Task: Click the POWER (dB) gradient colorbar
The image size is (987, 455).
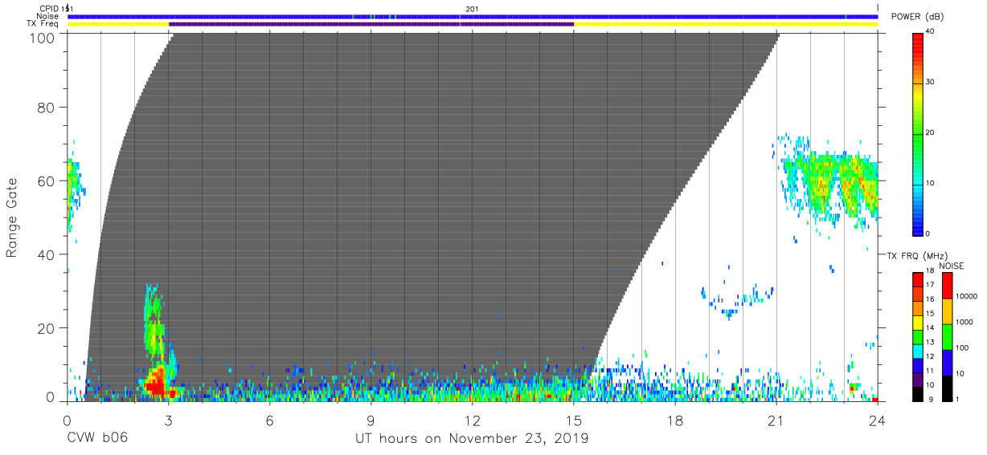Action: click(x=917, y=133)
